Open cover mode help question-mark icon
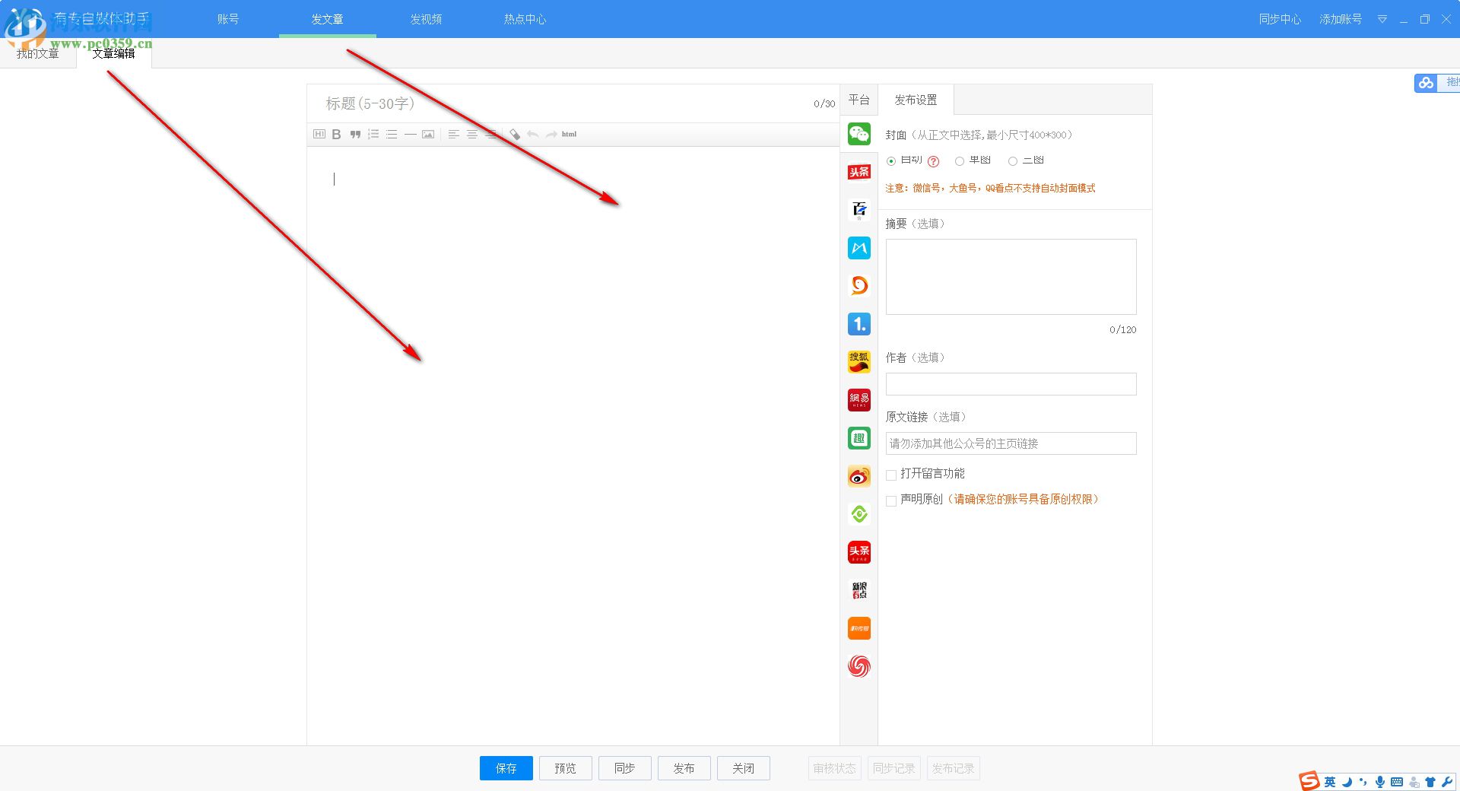 click(934, 161)
